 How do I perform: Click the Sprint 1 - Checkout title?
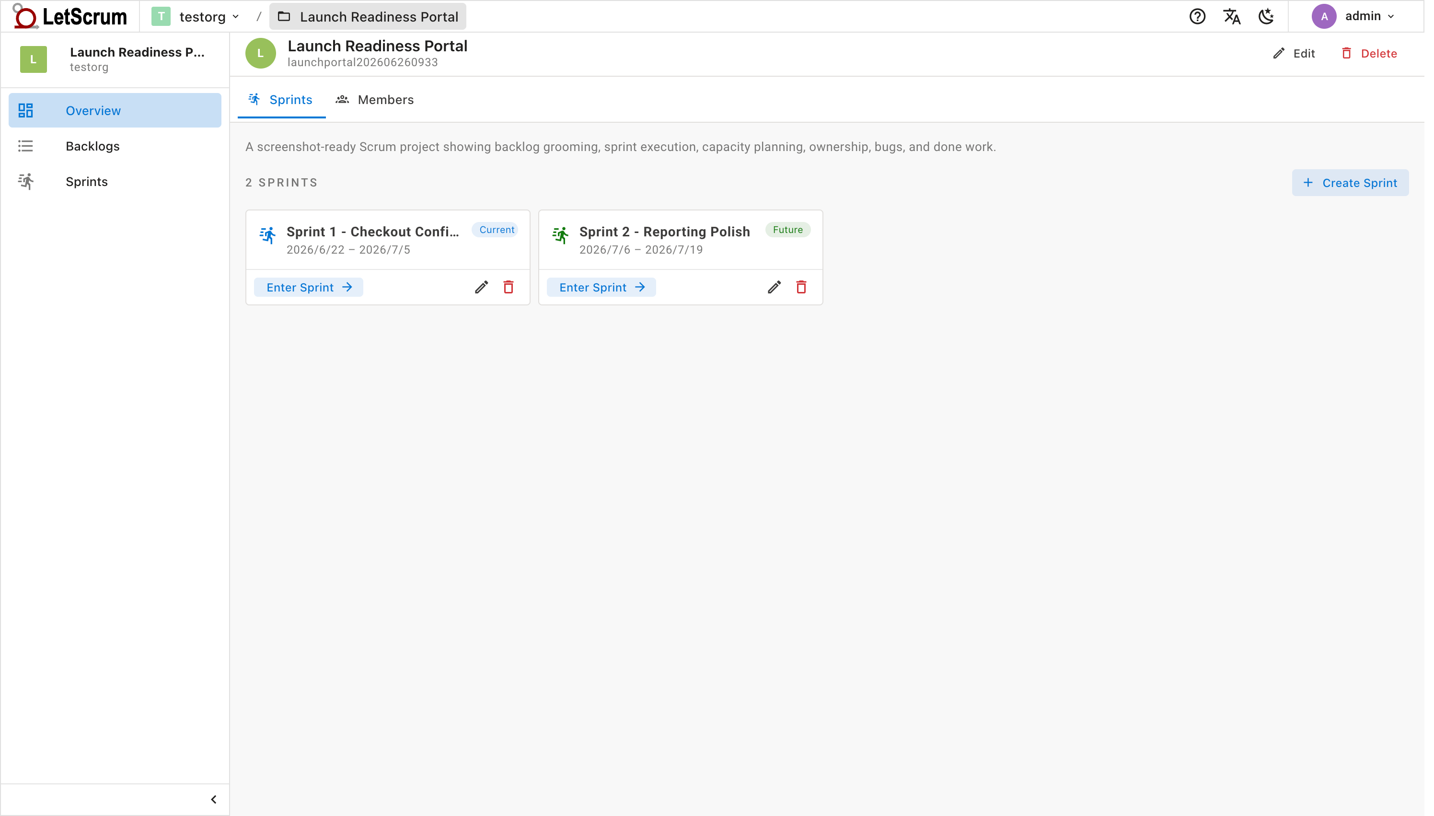(373, 232)
